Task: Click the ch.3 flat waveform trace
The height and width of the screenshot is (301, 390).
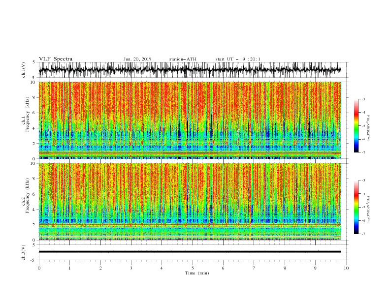Action: point(190,252)
